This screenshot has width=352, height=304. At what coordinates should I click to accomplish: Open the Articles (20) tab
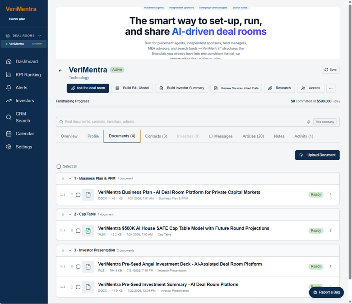click(x=253, y=136)
